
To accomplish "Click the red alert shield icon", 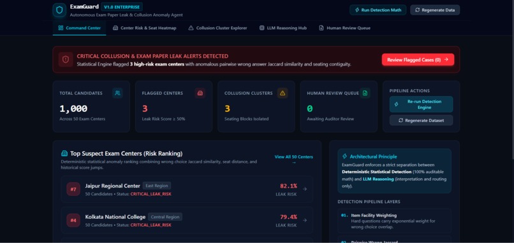I will 66,60.
